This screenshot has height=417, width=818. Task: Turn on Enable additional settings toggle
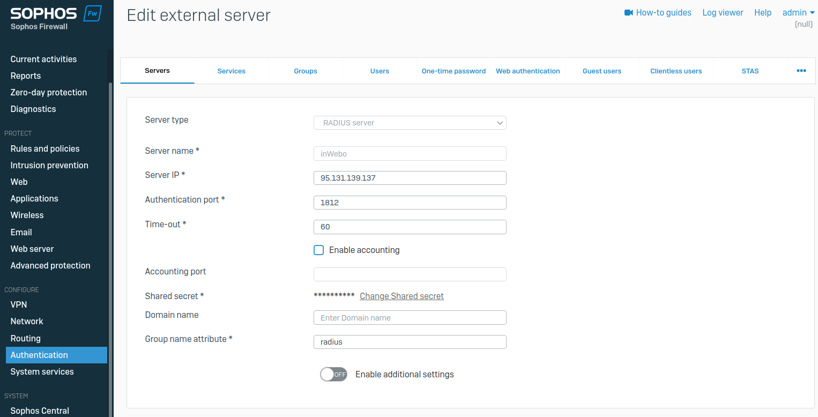tap(333, 374)
